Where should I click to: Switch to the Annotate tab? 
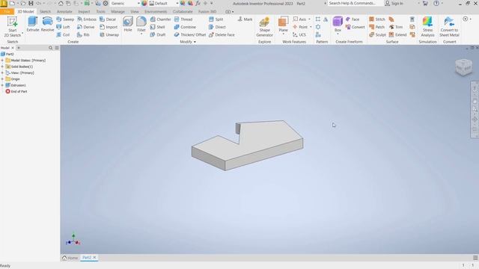[64, 12]
